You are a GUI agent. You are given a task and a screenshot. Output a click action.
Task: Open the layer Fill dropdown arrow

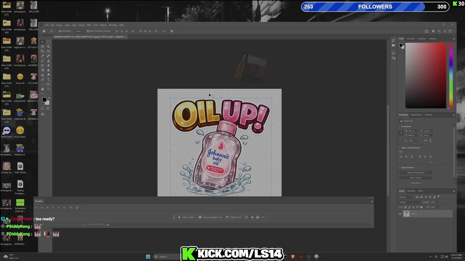(438, 207)
